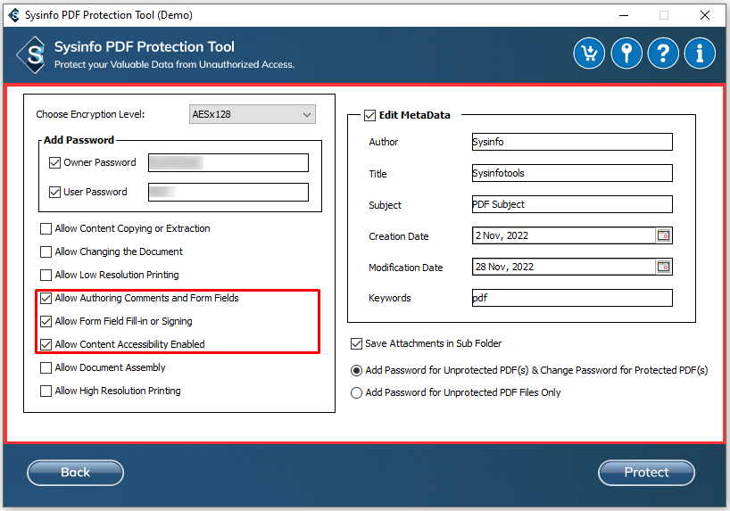Enable Allow High Resolution Printing
Screen dimensions: 730x511
tap(46, 391)
